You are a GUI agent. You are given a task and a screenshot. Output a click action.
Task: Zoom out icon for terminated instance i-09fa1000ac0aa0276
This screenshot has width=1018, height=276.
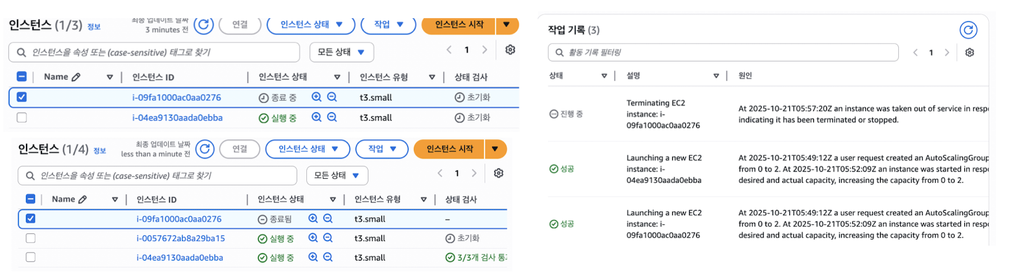tap(328, 219)
